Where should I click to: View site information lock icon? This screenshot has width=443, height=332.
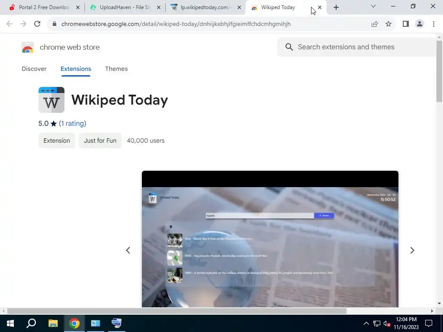pos(55,24)
